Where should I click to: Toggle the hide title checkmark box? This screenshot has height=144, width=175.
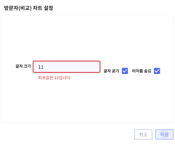157,71
